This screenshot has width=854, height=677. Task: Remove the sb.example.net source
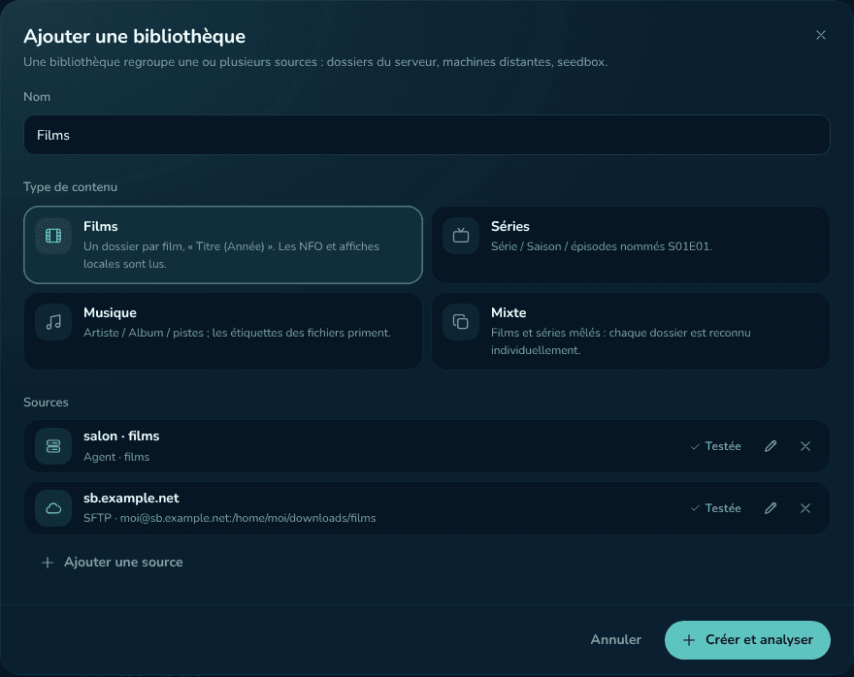click(x=805, y=508)
